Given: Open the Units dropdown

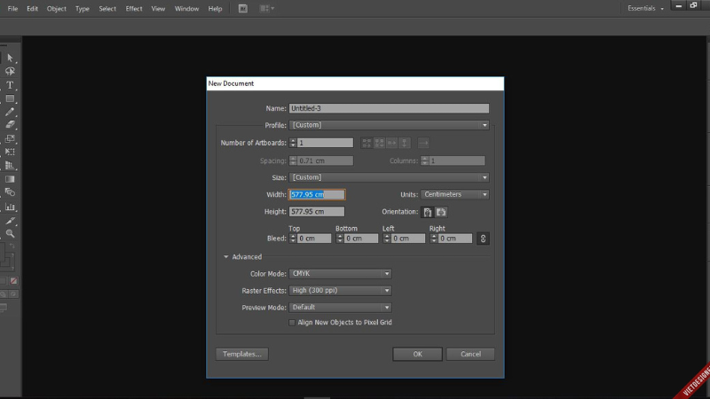Looking at the screenshot, I should (x=454, y=194).
